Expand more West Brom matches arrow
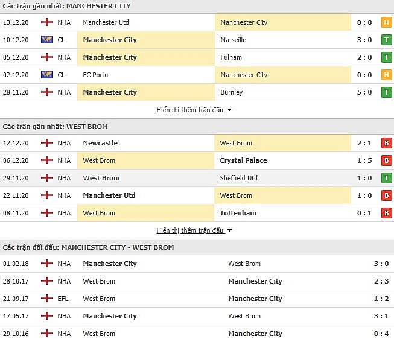The height and width of the screenshot is (339, 394). click(x=230, y=230)
